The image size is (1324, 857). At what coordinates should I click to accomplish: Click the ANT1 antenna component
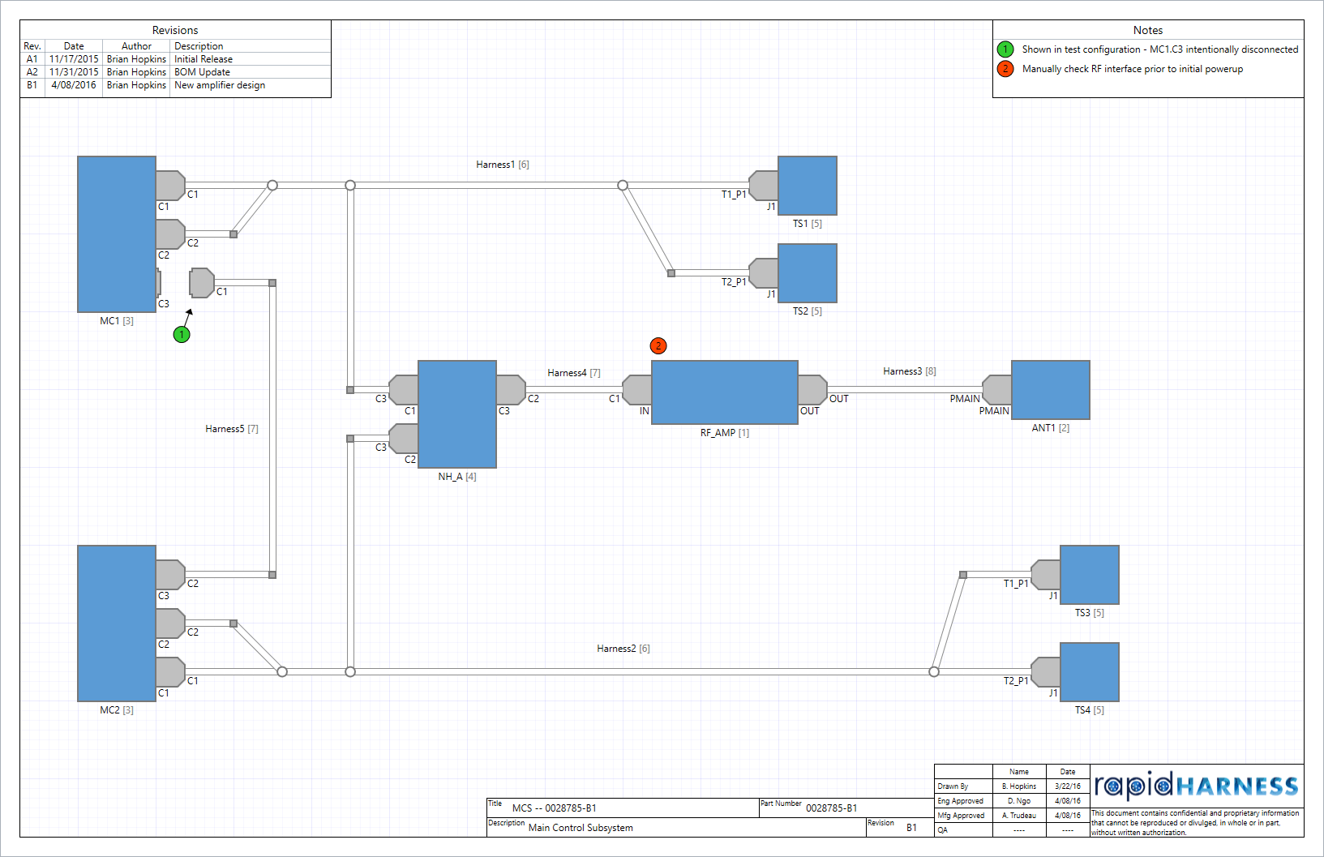[1050, 390]
